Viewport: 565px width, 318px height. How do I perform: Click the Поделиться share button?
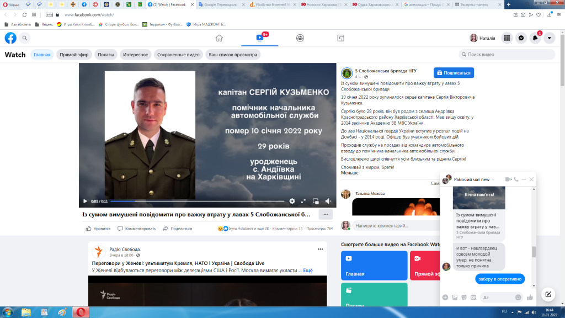[x=177, y=229]
